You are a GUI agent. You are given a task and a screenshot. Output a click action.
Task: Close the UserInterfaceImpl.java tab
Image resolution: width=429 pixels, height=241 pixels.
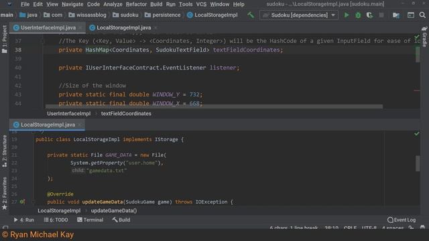click(x=80, y=27)
